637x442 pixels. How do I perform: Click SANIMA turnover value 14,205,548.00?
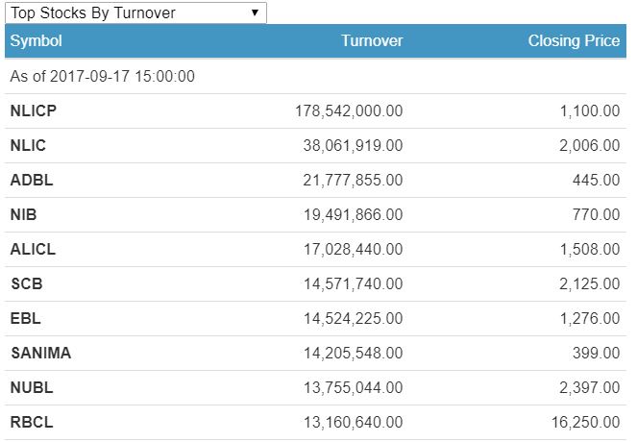[x=352, y=354]
